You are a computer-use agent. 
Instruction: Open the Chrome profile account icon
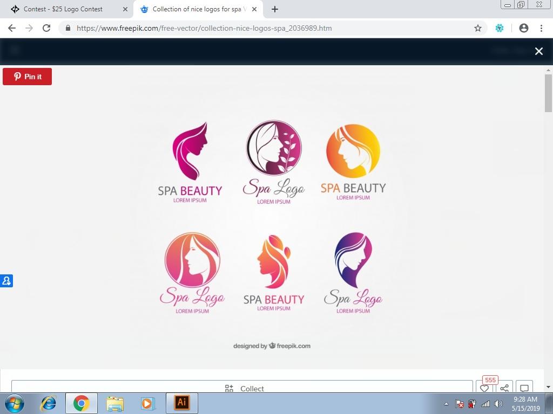(523, 28)
